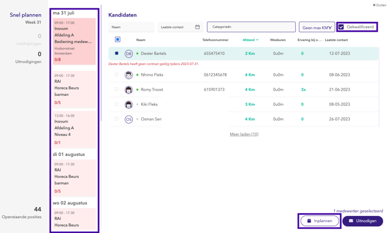Click Nhimo Fleks avatar picture
The width and height of the screenshot is (390, 233).
(x=129, y=75)
